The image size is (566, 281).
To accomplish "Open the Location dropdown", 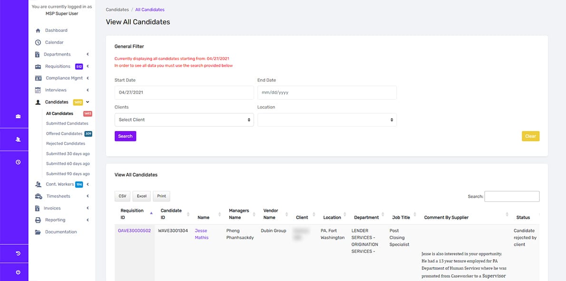I will coord(327,120).
